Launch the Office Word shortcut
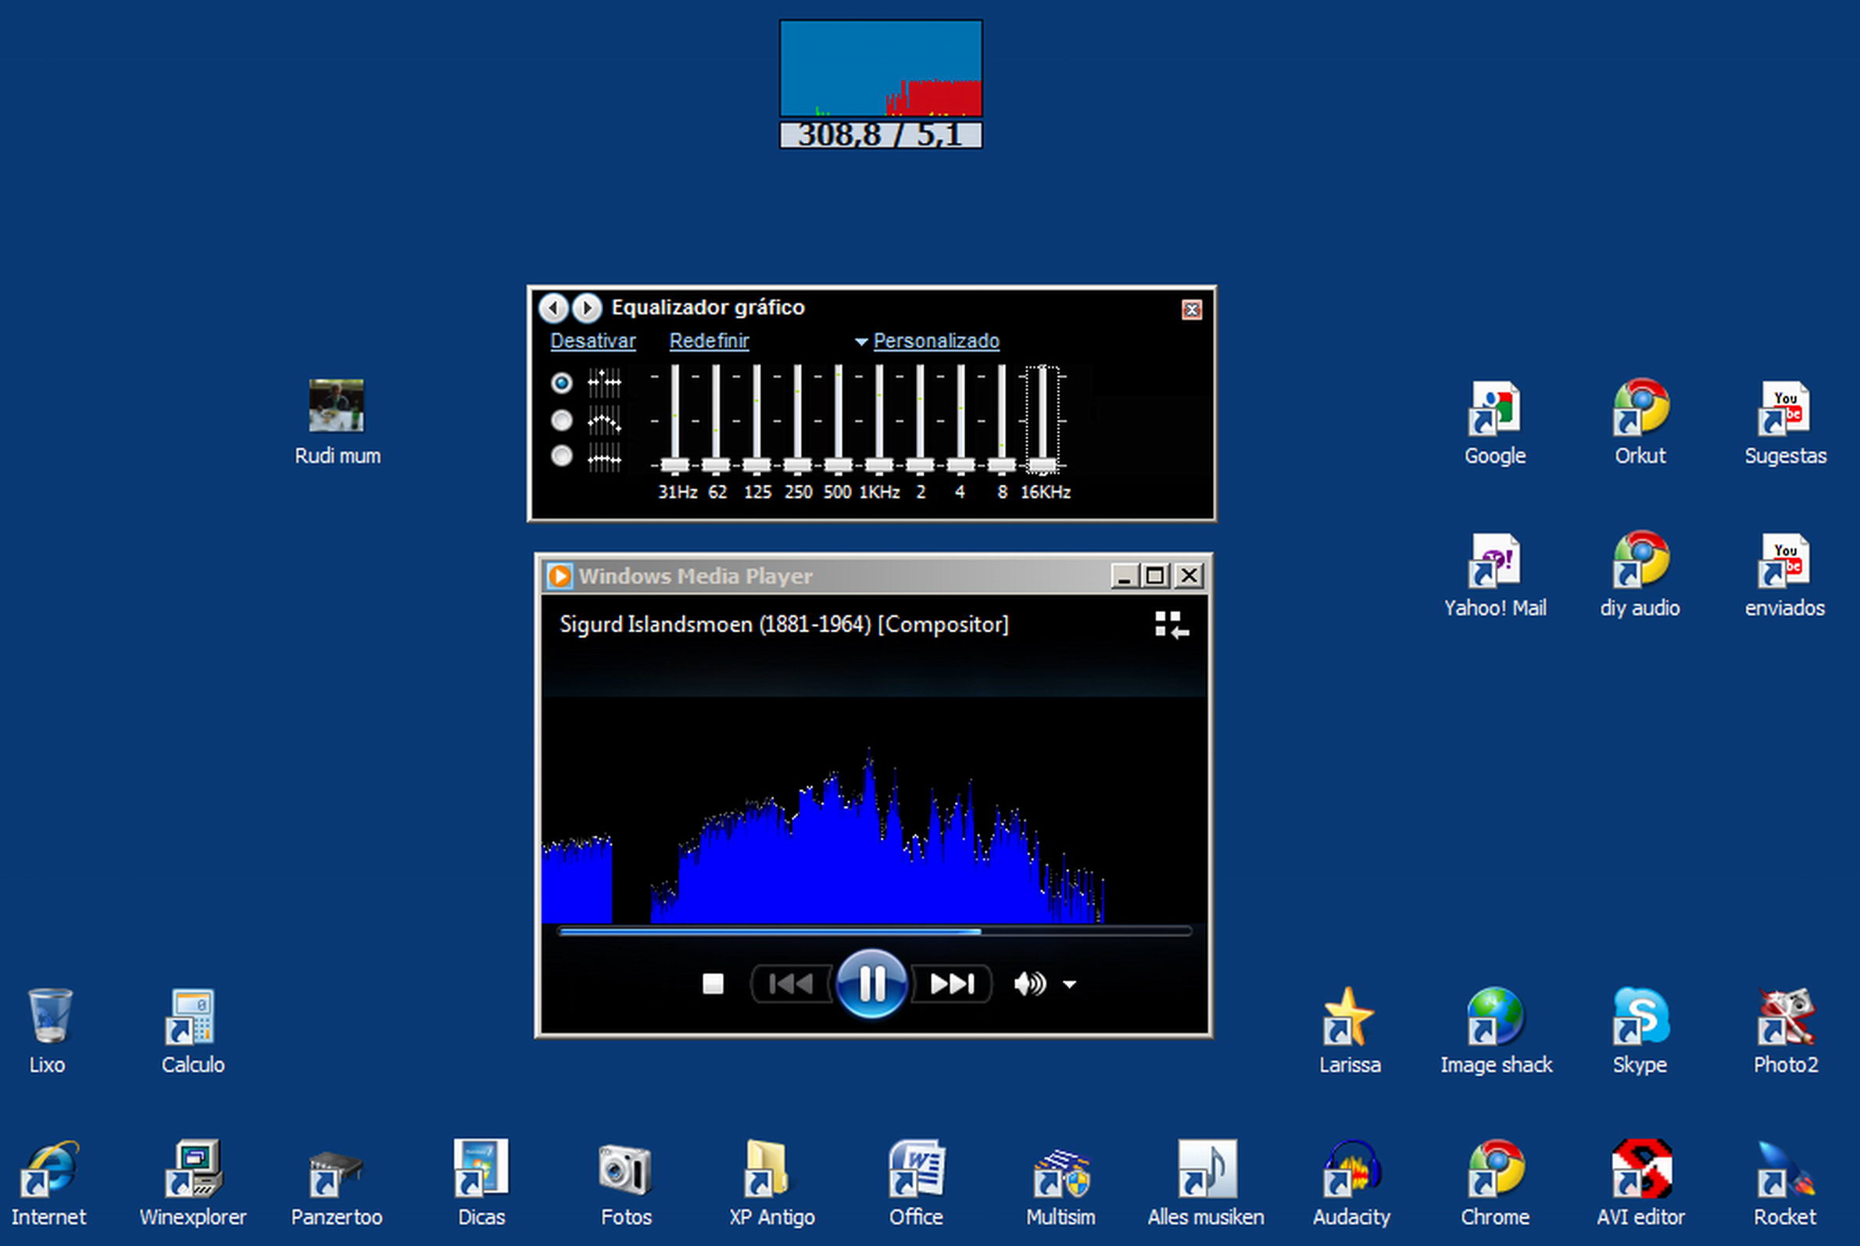Image resolution: width=1860 pixels, height=1246 pixels. 917,1169
